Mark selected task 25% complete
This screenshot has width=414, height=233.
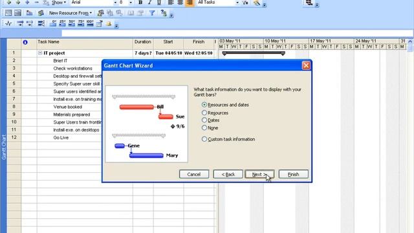pyautogui.click(x=62, y=23)
